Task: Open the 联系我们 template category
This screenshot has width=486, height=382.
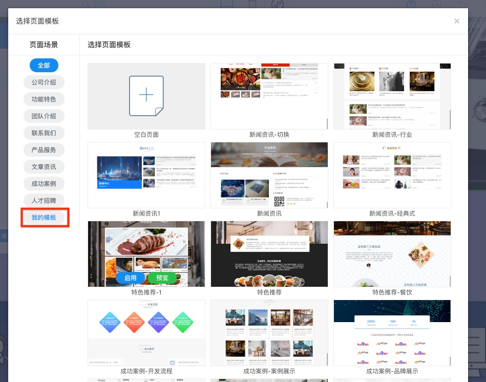Action: pos(44,133)
